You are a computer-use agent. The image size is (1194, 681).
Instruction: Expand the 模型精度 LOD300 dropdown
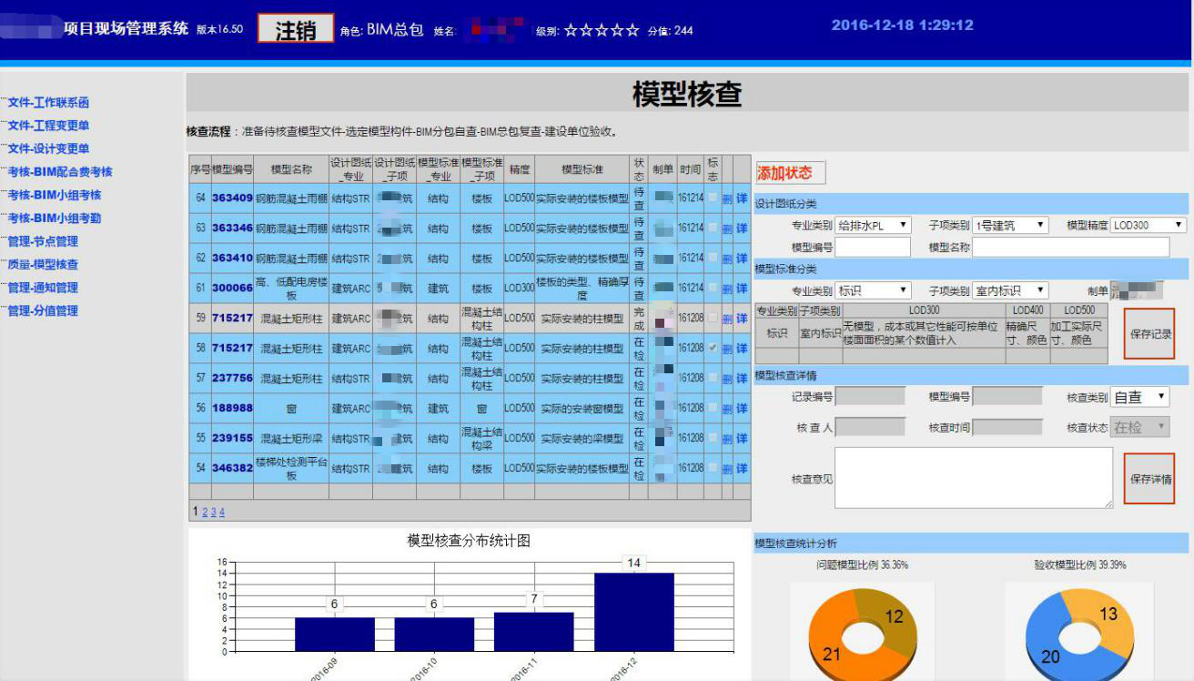[x=1148, y=226]
